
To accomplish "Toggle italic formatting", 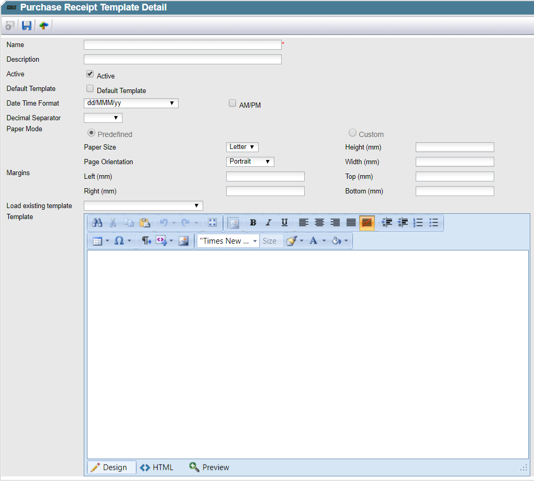I will tap(269, 223).
